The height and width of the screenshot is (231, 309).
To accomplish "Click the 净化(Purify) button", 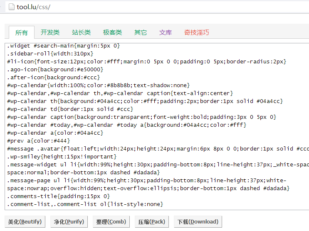I will click(69, 221).
